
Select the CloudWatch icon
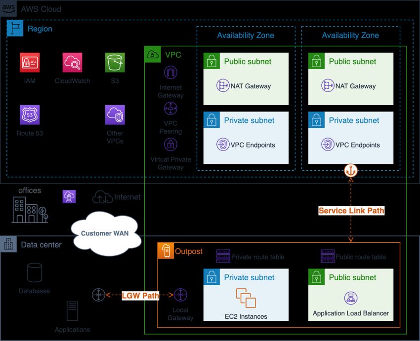[72, 63]
